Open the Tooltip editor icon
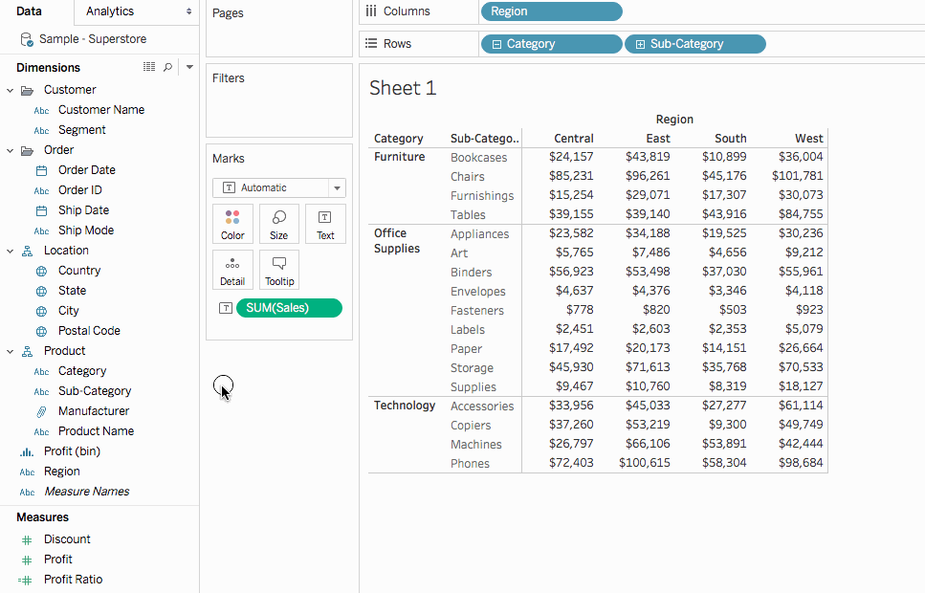This screenshot has height=593, width=925. [x=278, y=270]
